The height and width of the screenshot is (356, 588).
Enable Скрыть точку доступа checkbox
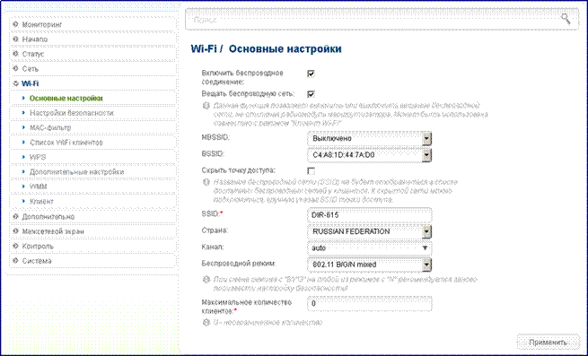click(x=311, y=171)
